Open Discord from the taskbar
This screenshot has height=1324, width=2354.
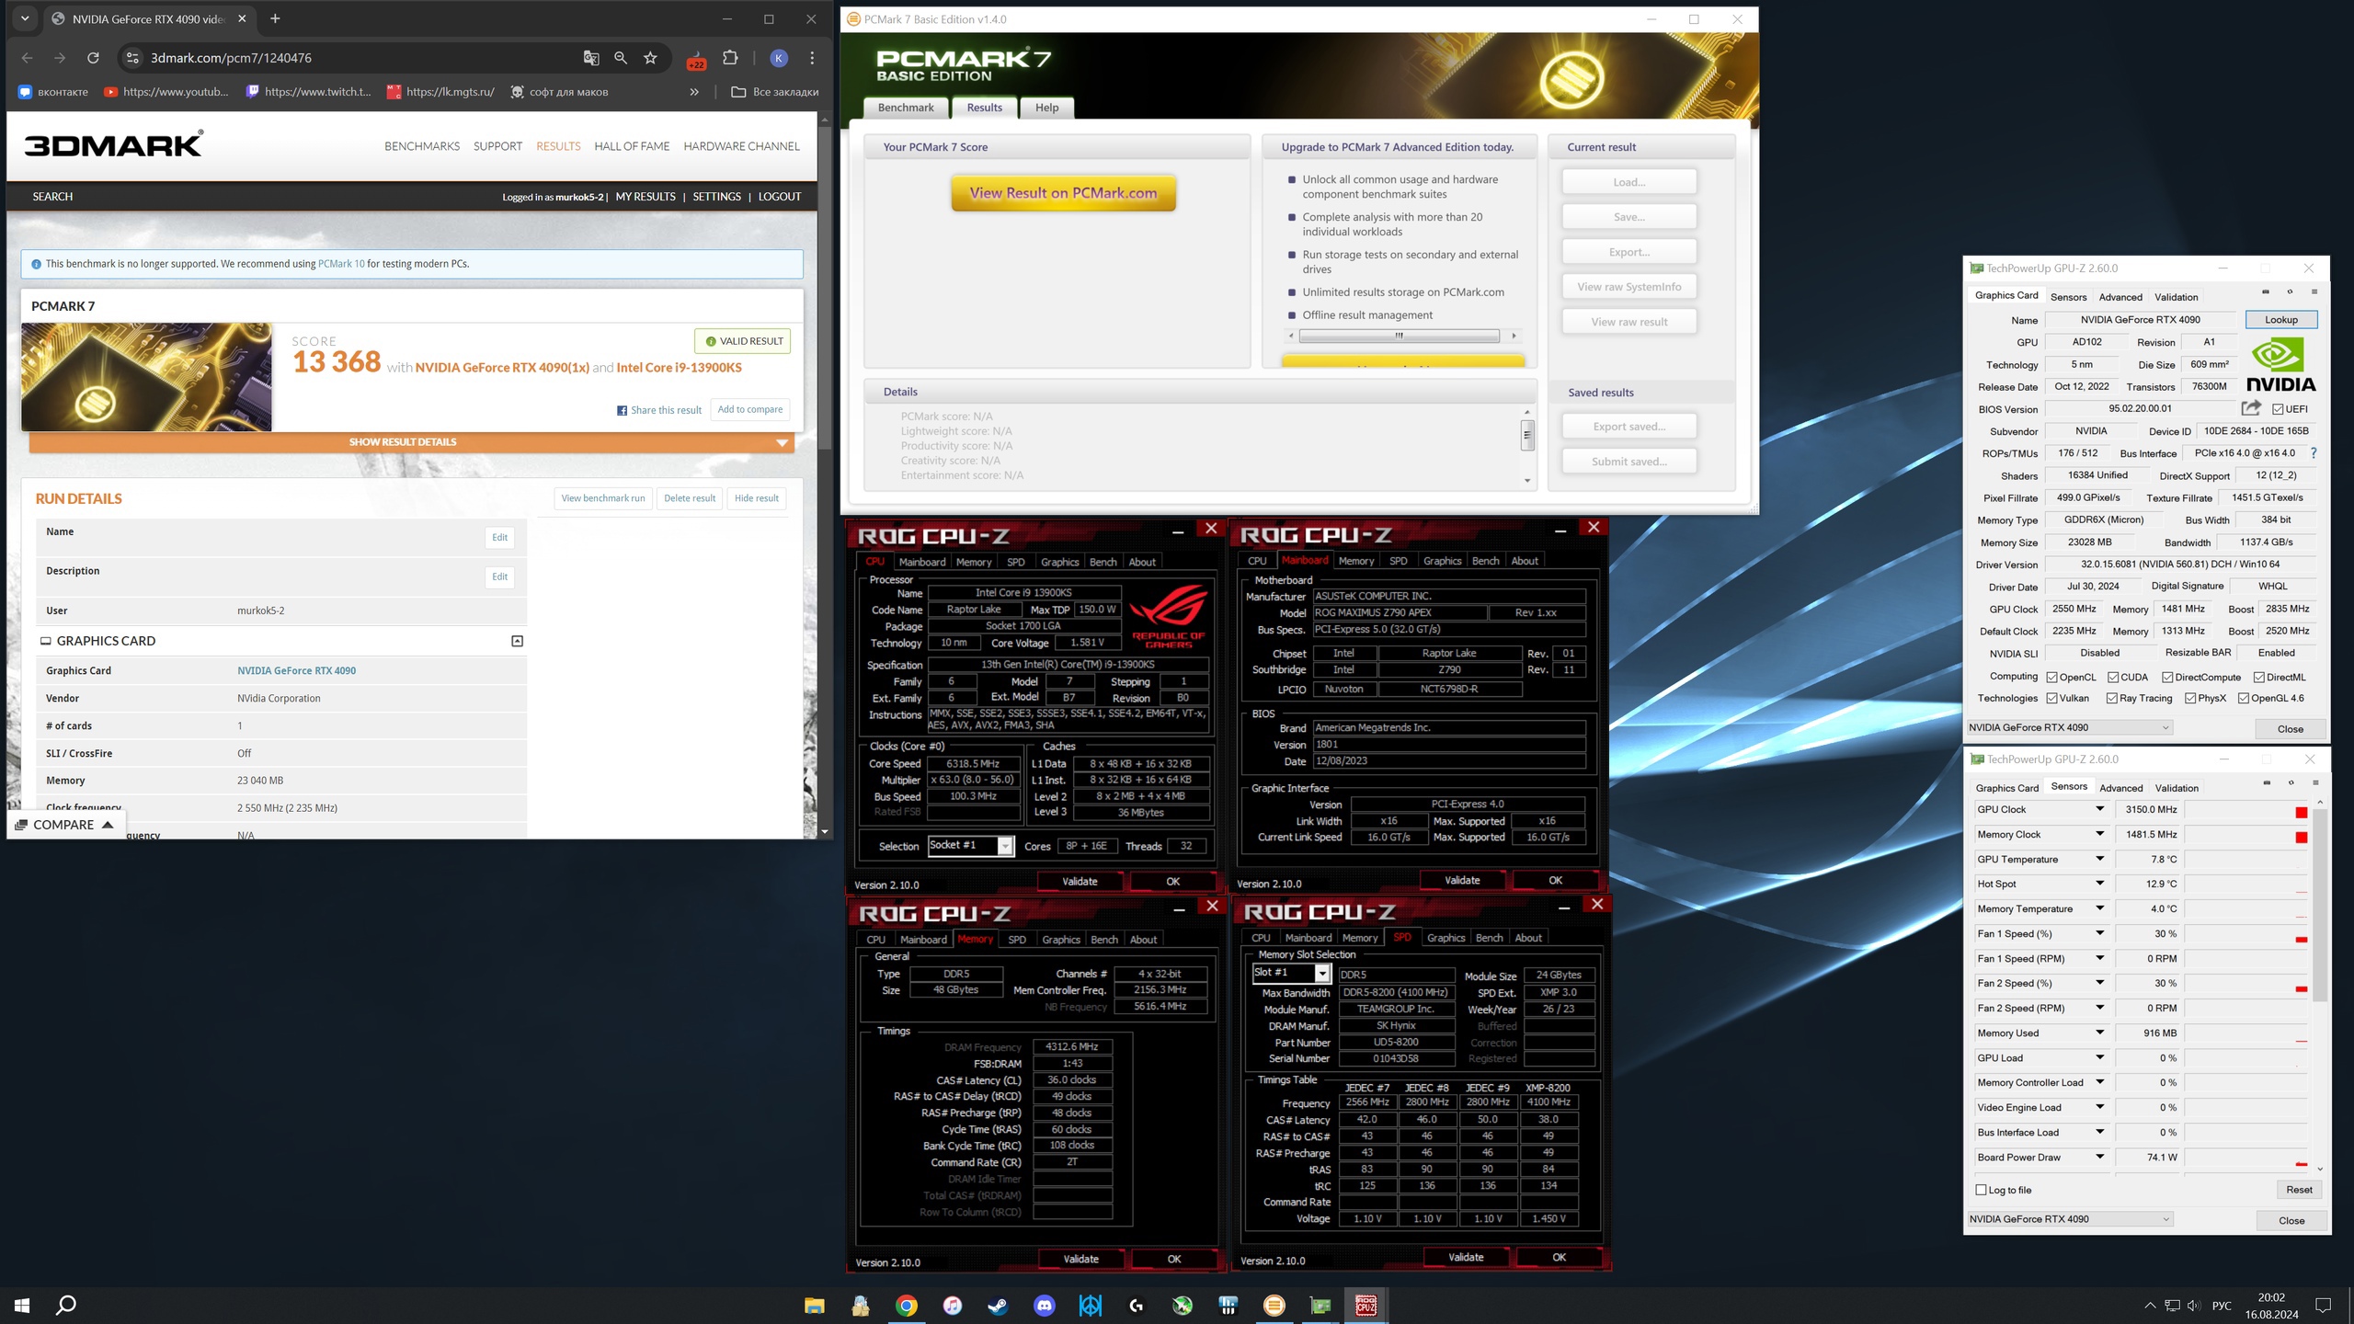[x=1044, y=1306]
